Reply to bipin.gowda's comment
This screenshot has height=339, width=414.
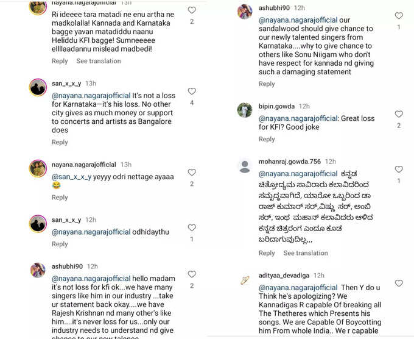coord(267,140)
